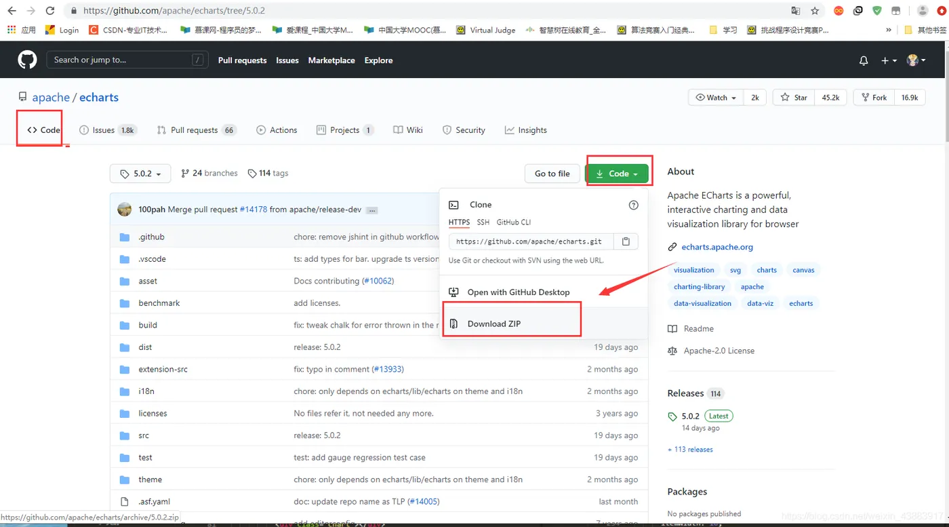The width and height of the screenshot is (949, 527).
Task: Open Explore in top nav
Action: 378,60
